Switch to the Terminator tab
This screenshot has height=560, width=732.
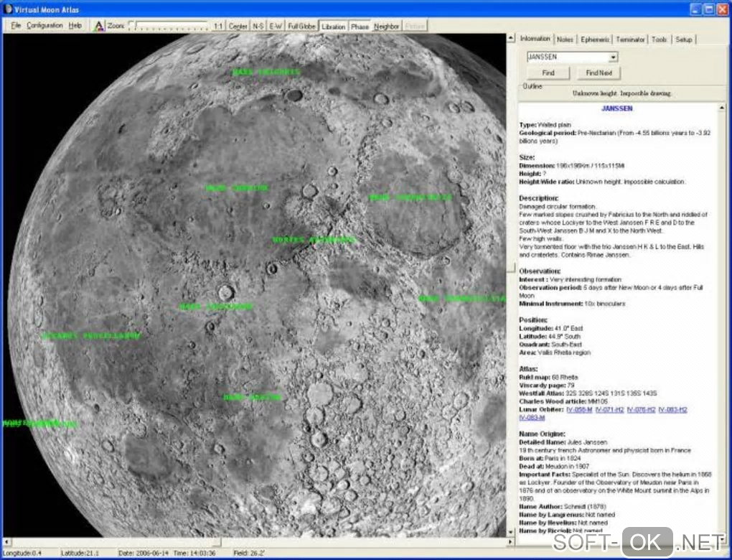click(x=630, y=39)
